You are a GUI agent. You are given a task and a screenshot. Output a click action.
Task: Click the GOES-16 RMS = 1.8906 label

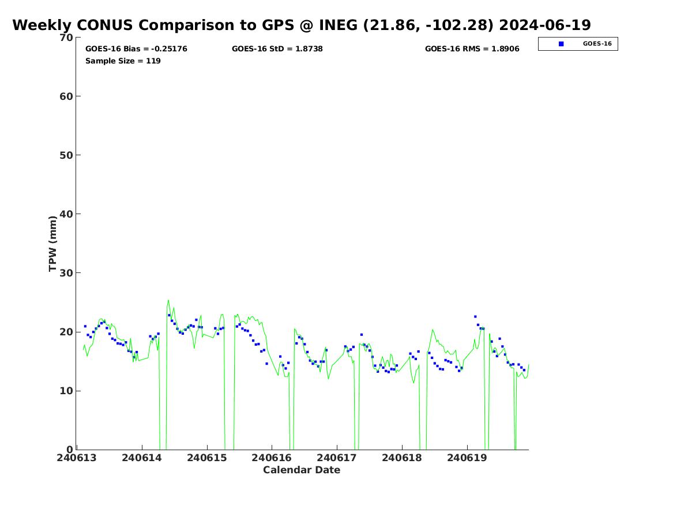[x=472, y=49]
